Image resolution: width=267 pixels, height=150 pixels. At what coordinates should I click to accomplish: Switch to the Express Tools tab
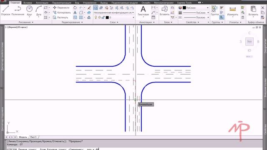pos(184,3)
